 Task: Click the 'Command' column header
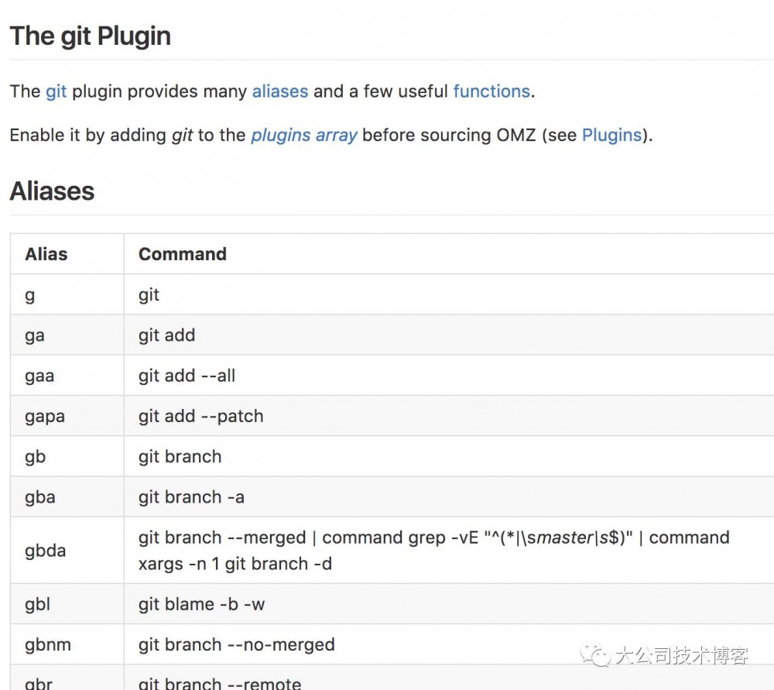point(182,254)
